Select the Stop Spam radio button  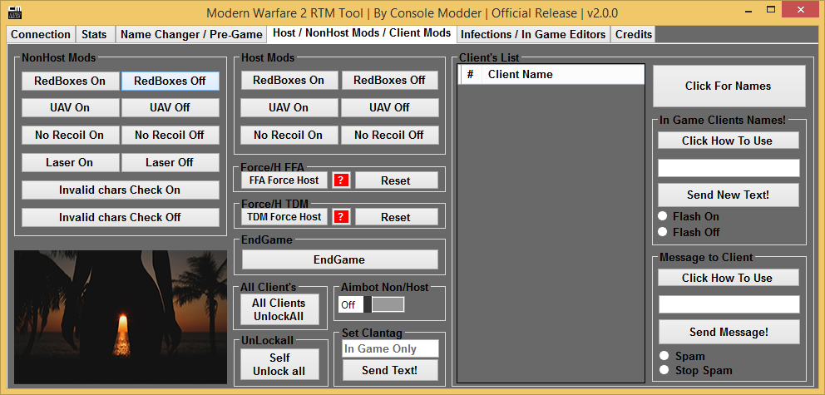pos(663,370)
